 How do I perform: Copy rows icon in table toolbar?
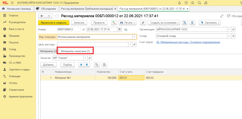(x=97, y=65)
